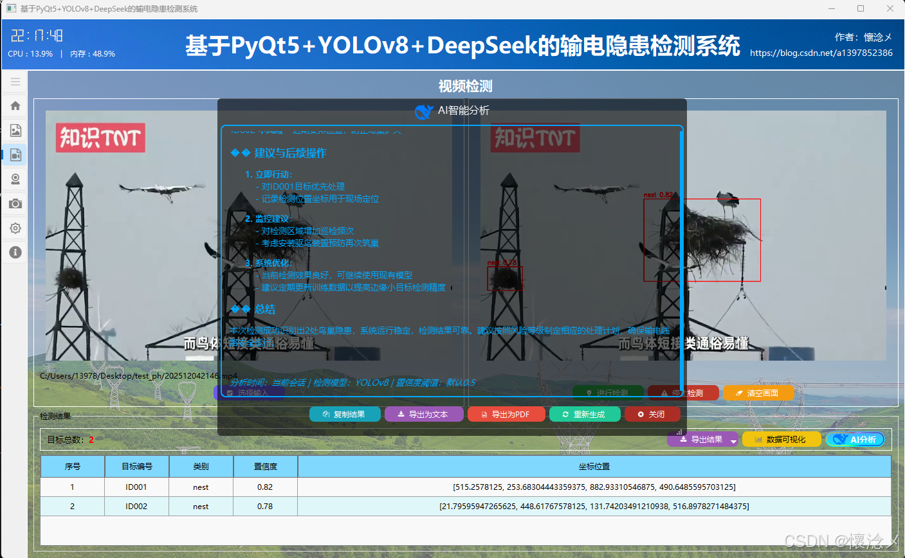Open the CSDN blog URL link
This screenshot has width=905, height=558.
click(821, 53)
